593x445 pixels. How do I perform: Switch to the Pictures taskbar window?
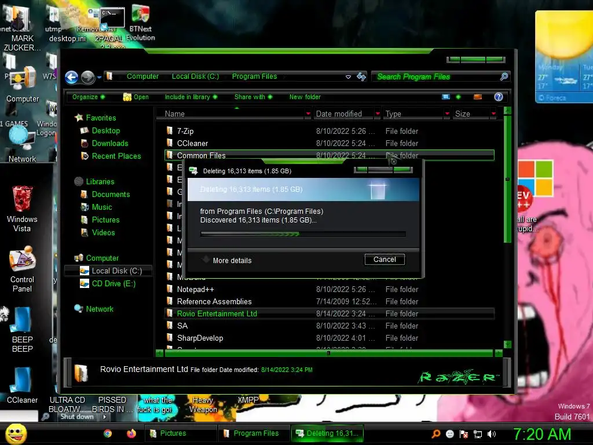[181, 433]
